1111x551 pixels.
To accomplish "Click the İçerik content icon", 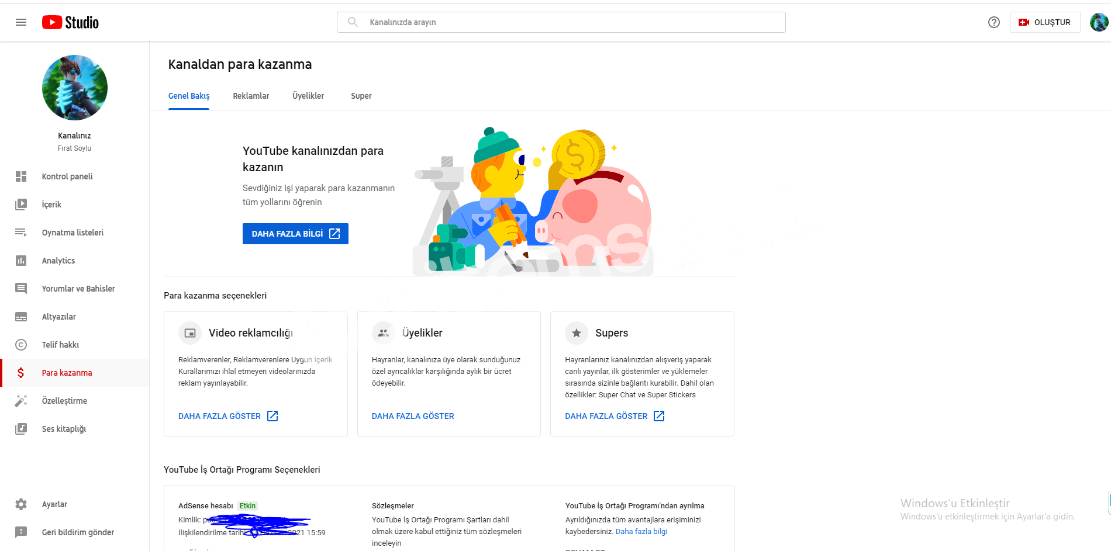I will [21, 205].
